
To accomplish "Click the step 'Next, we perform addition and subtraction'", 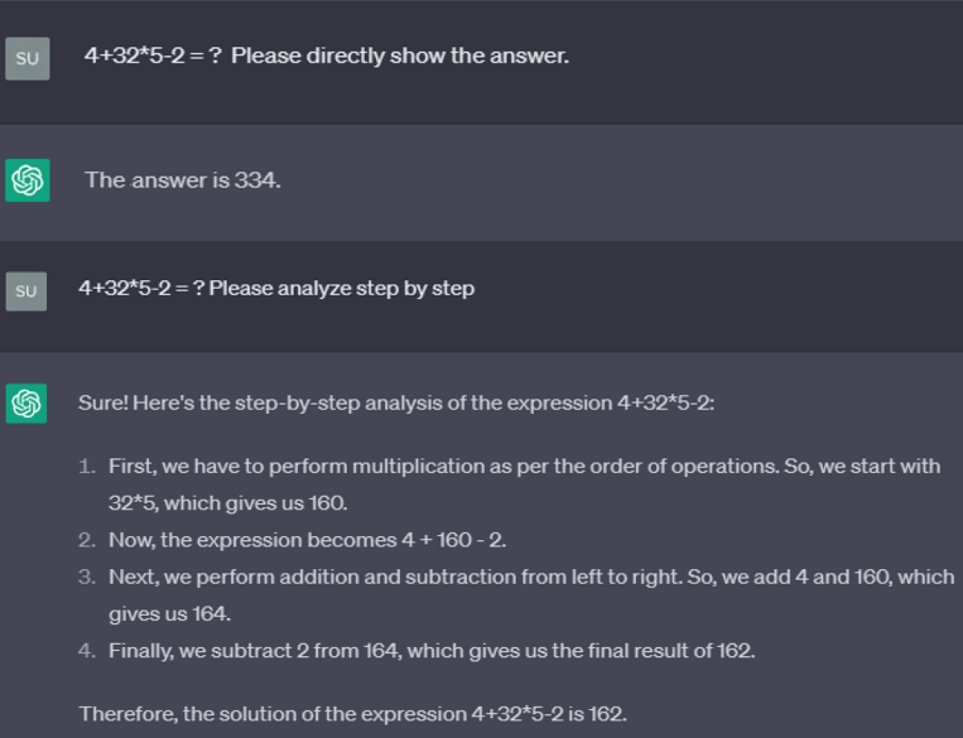I will click(x=532, y=576).
